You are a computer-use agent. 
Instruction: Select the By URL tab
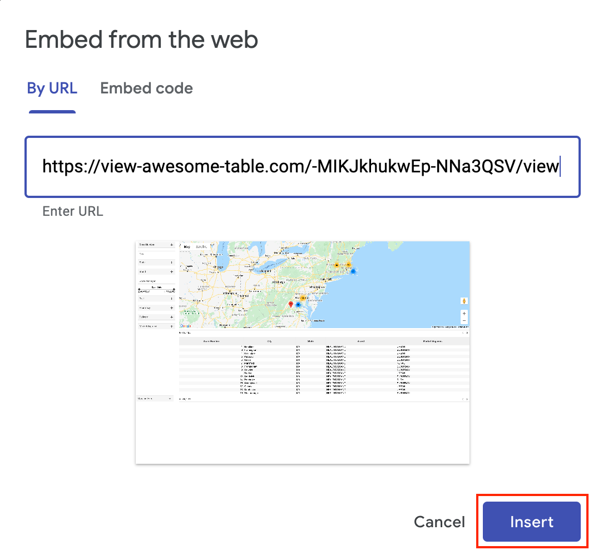[52, 88]
